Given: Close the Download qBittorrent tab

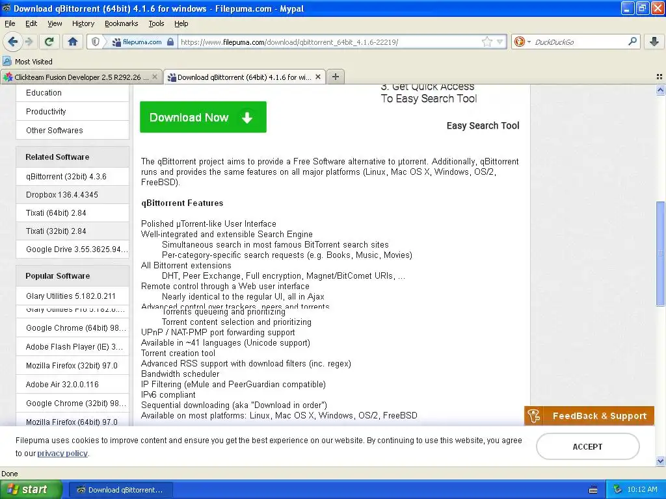Looking at the screenshot, I should coord(318,77).
